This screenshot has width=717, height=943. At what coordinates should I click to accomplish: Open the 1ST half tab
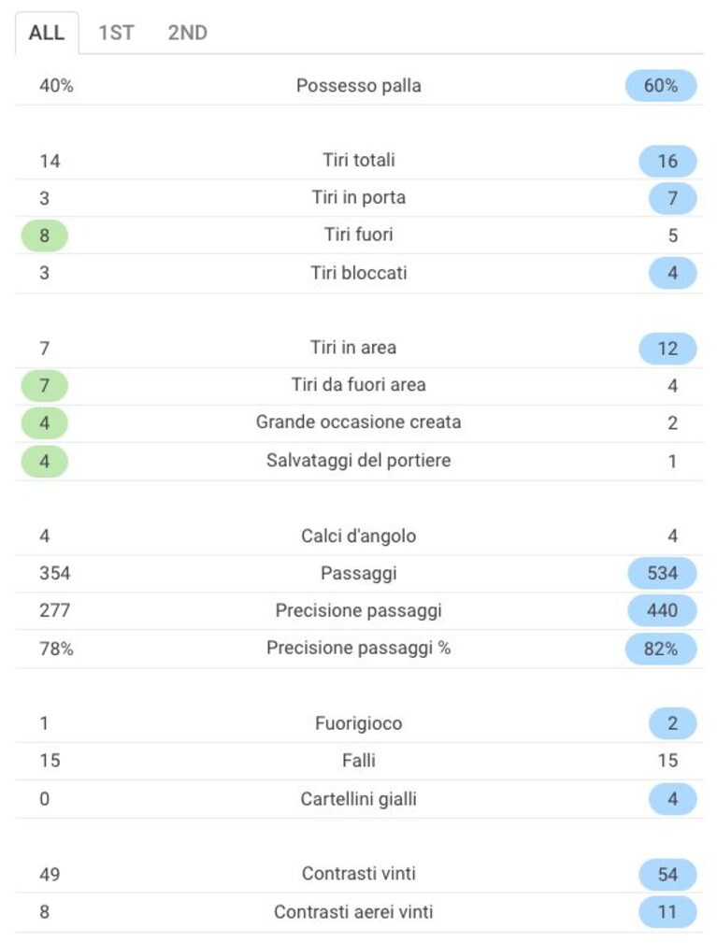[x=116, y=33]
